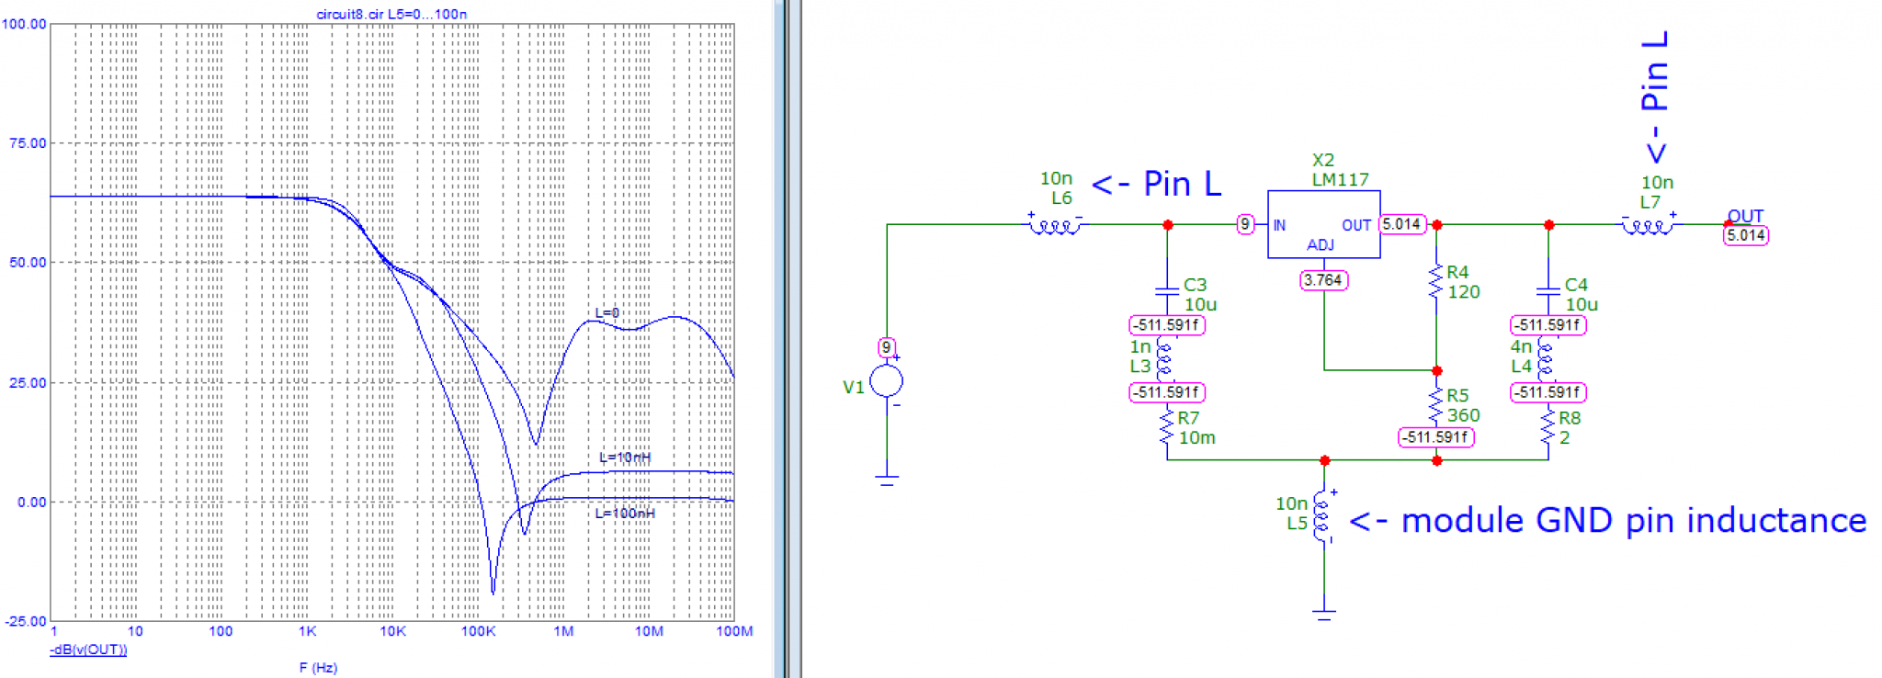
Task: Select the L4 4n inductor symbol
Action: coord(1546,358)
